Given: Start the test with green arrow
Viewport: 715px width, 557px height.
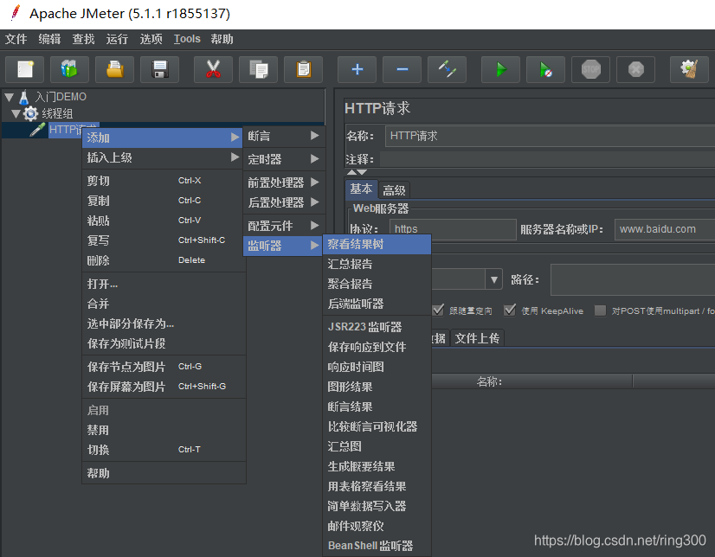Looking at the screenshot, I should coord(501,70).
